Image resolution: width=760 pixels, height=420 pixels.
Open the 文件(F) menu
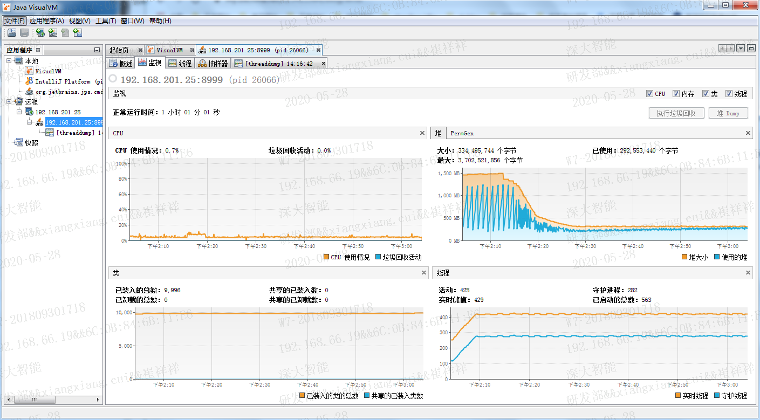tap(15, 21)
